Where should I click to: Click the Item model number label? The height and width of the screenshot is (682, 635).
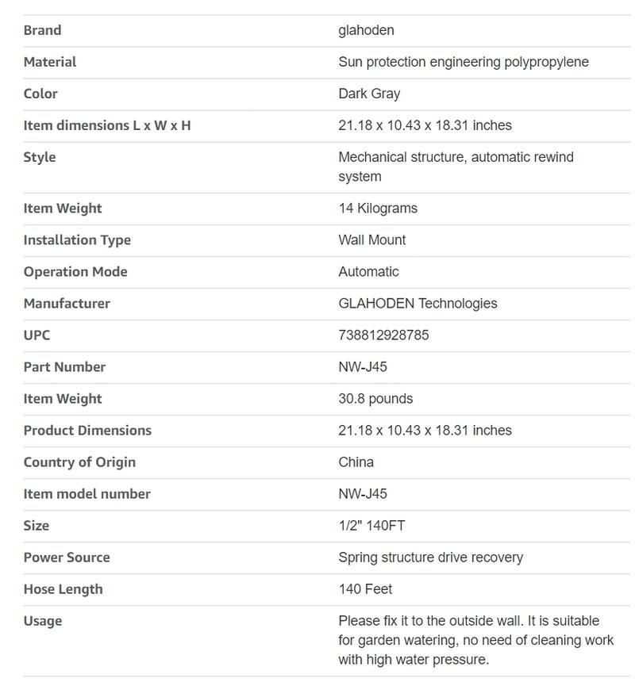(87, 494)
